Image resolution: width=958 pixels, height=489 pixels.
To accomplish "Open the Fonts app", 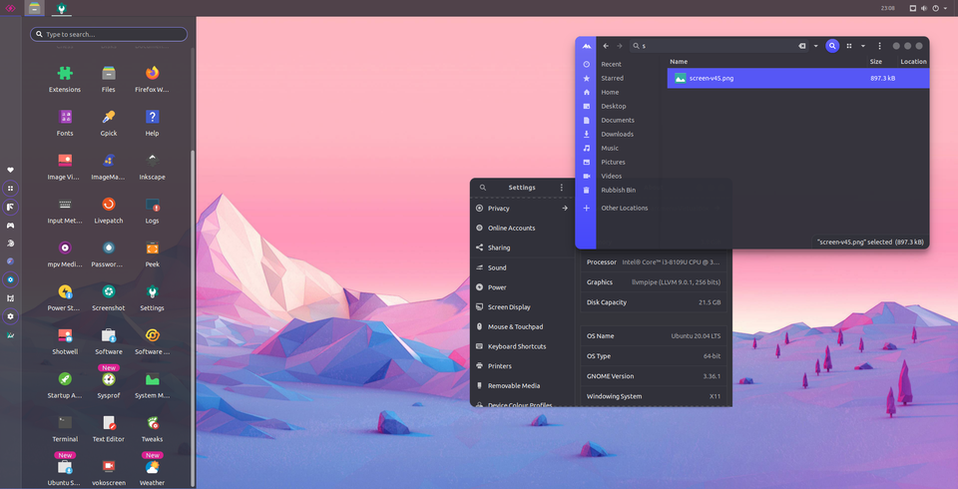I will click(x=65, y=123).
